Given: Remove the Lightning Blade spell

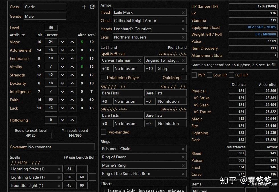Looking at the screenshot, I should (x=59, y=177).
